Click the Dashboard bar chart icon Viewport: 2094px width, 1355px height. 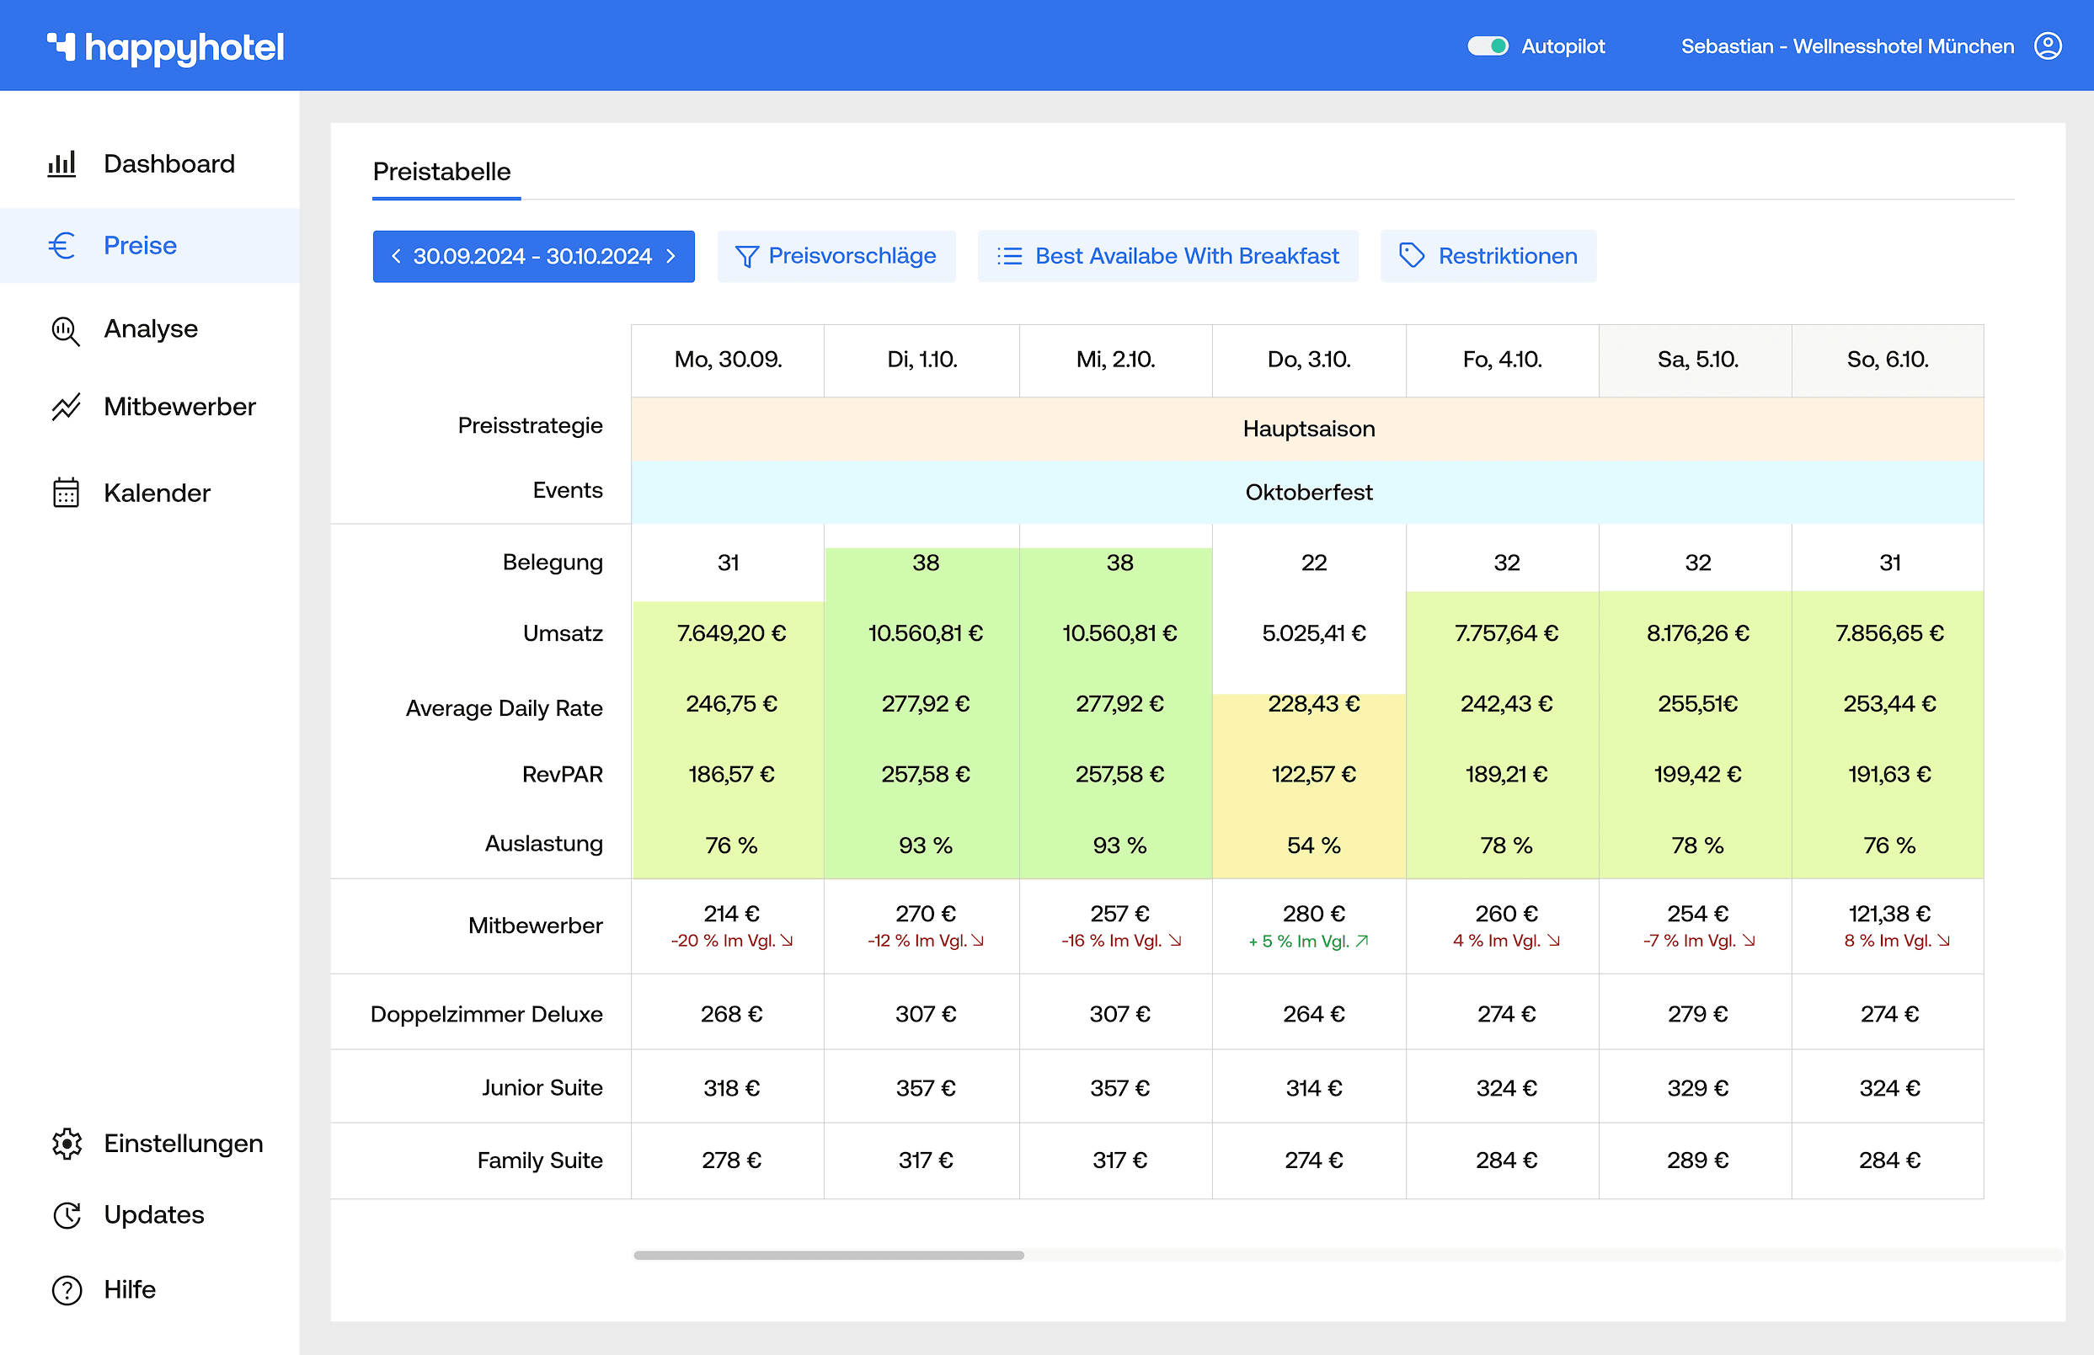pos(62,163)
